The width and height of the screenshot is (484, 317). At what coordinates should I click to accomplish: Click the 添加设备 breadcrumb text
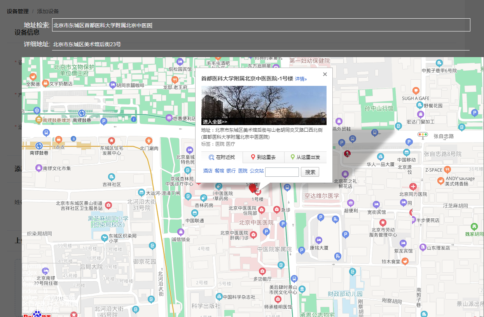click(x=48, y=11)
